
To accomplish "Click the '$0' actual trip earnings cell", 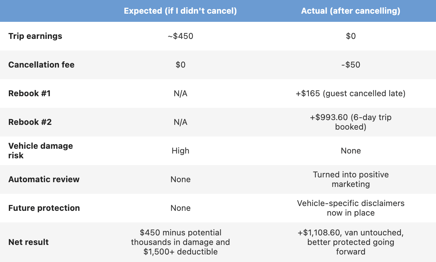I will [x=351, y=36].
